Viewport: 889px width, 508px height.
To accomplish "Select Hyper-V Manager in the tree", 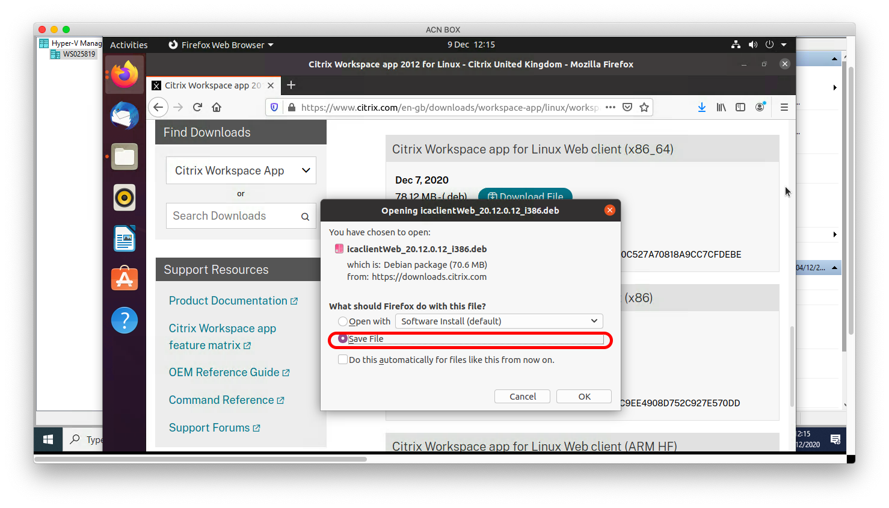I will coord(70,43).
